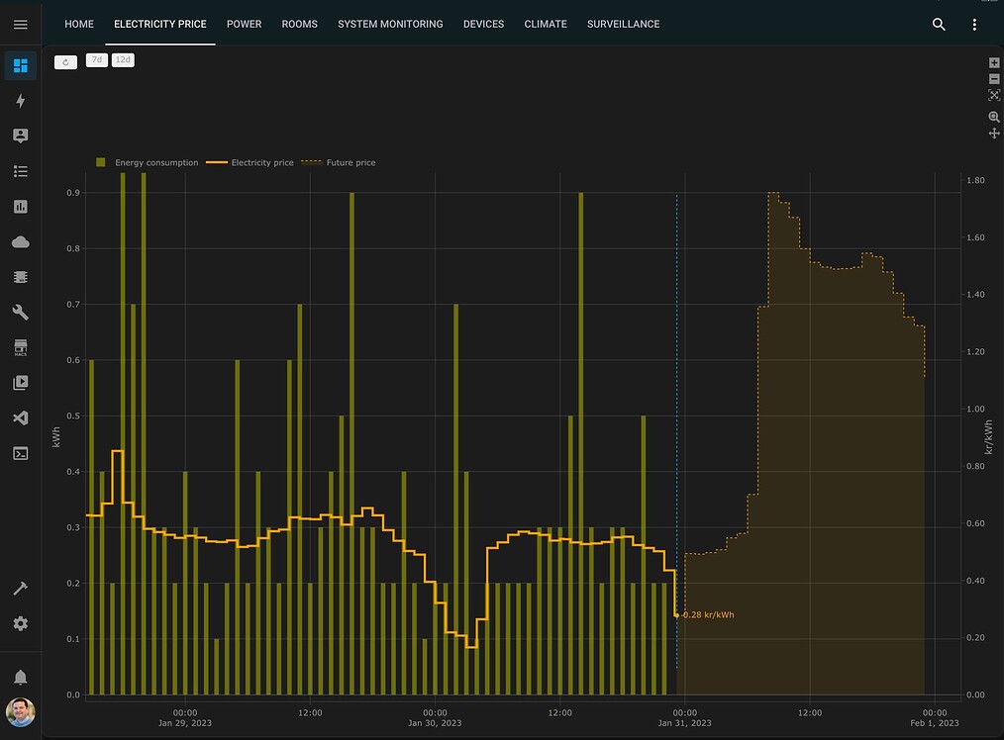Open the Terminal sidebar icon
Screen dimensions: 1004x740
pyautogui.click(x=20, y=452)
